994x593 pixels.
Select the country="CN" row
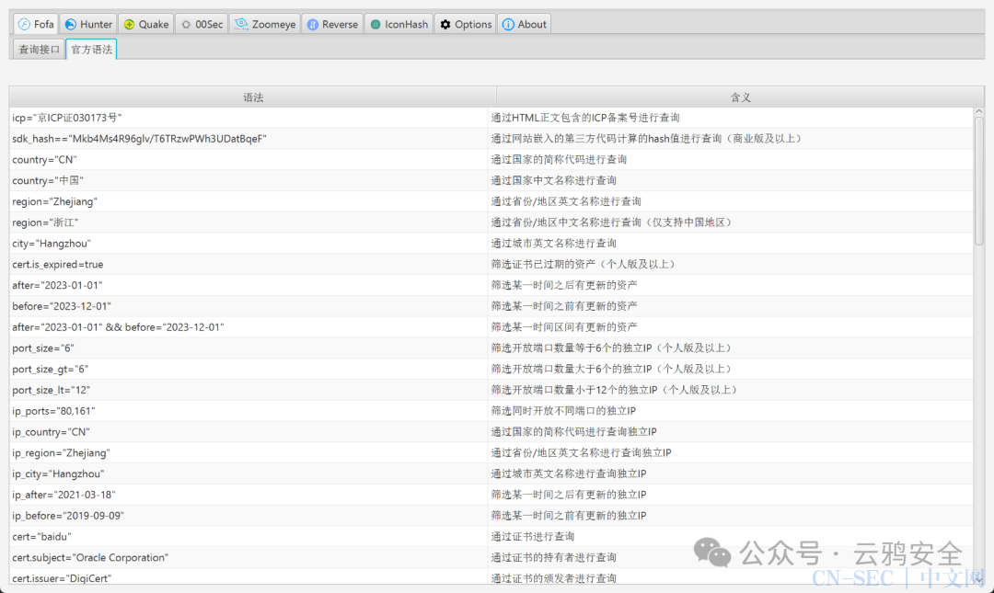(491, 160)
